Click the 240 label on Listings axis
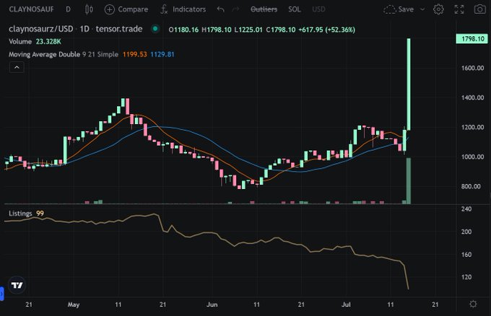491x316 pixels. pos(466,209)
